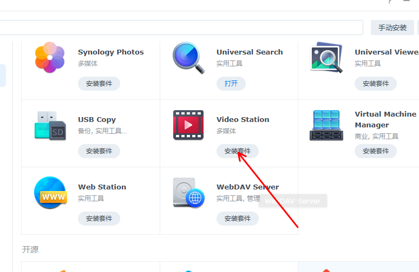Image resolution: width=419 pixels, height=272 pixels.
Task: Open the Universal Viewer title link
Action: coord(387,52)
